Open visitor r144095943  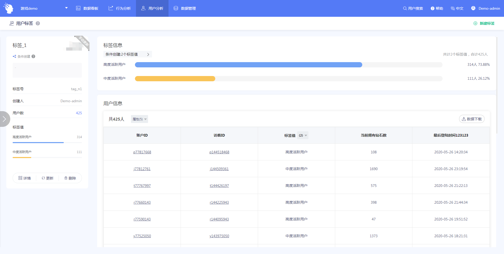click(219, 219)
